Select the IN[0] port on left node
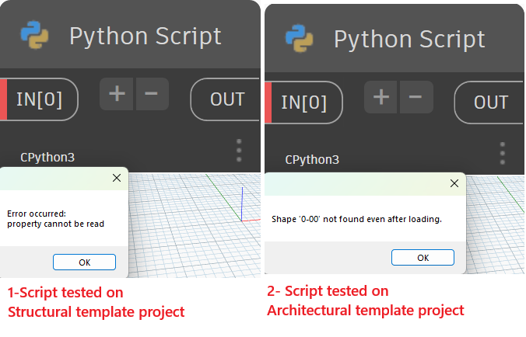Image resolution: width=526 pixels, height=337 pixels. tap(39, 99)
